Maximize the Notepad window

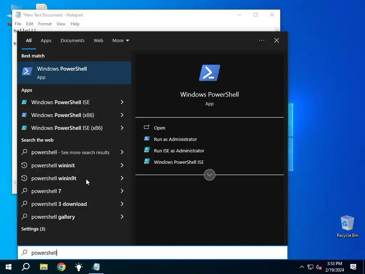256,15
